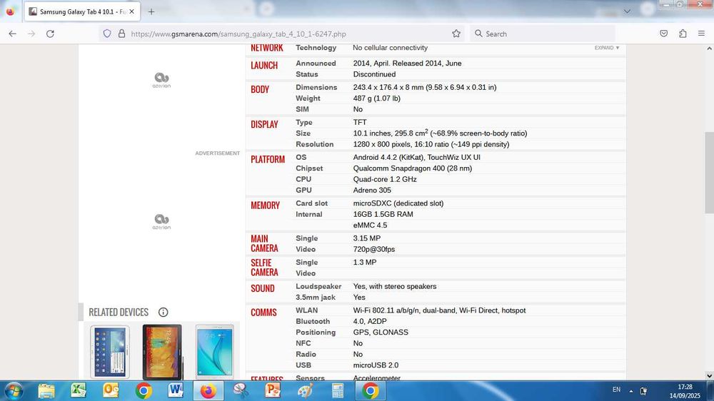Click the address bar URL field
This screenshot has height=401, width=714.
[282, 34]
